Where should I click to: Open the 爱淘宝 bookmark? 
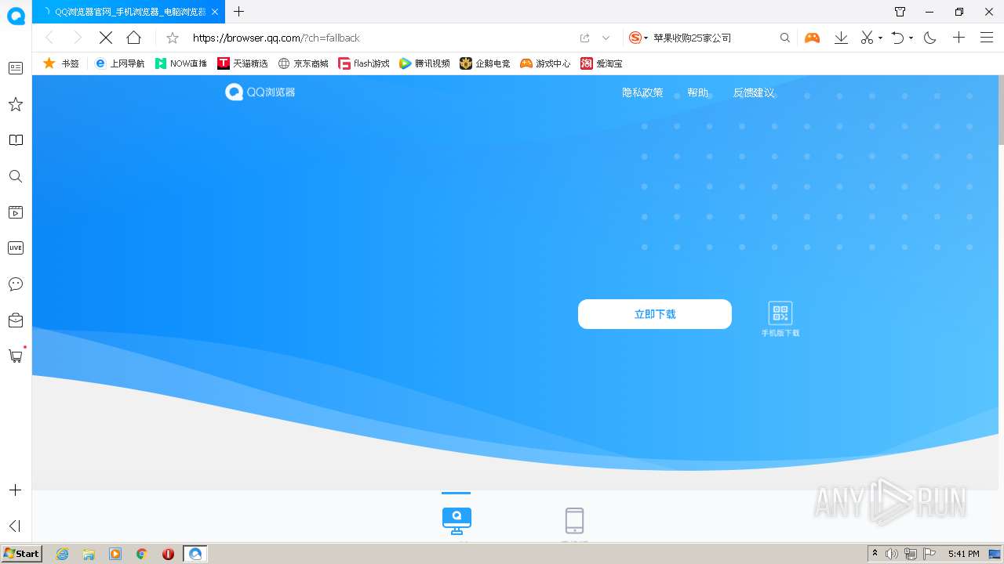pos(602,63)
